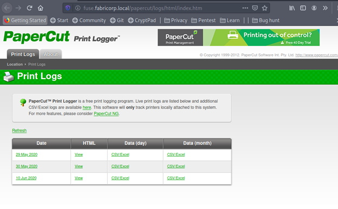Screen dimensions: 338x209
Task: Expand the Pentest bookmark folder
Action: tap(203, 20)
